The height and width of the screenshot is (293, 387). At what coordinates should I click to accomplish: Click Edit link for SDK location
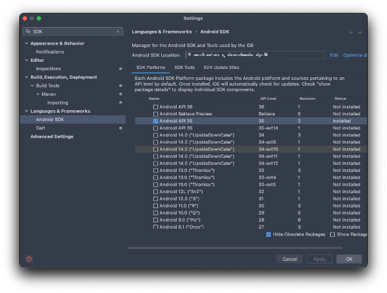tap(334, 55)
